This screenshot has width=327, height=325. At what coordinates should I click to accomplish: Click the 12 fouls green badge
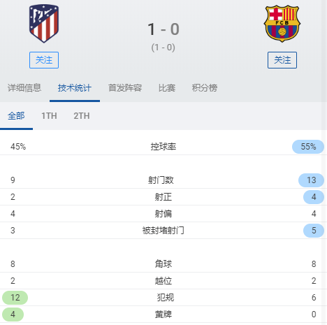[15, 298]
